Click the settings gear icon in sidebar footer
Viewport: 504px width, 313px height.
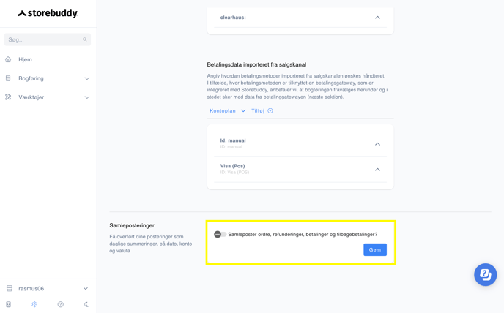pyautogui.click(x=34, y=304)
